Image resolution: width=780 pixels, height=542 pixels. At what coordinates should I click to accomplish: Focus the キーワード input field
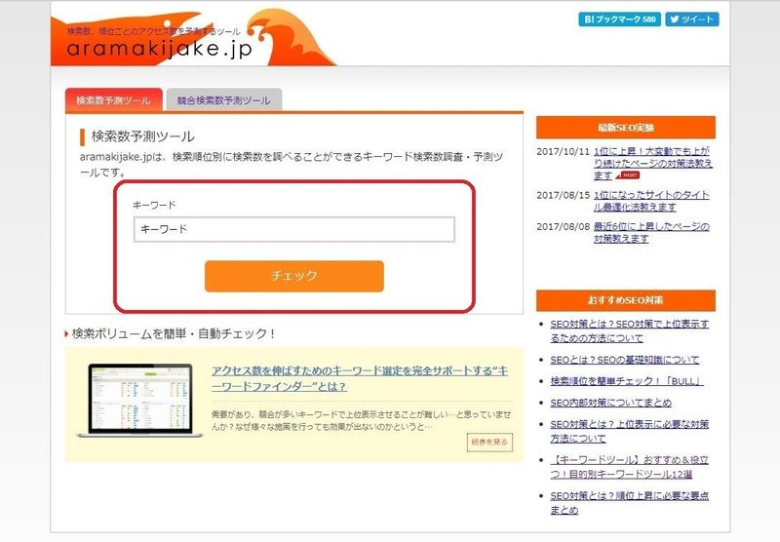(294, 229)
